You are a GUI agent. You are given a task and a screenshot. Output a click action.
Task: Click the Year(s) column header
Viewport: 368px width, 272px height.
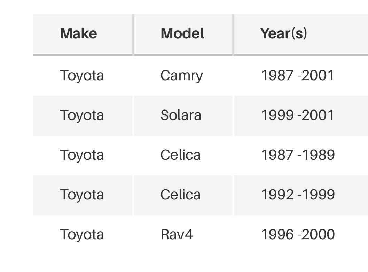coord(283,33)
